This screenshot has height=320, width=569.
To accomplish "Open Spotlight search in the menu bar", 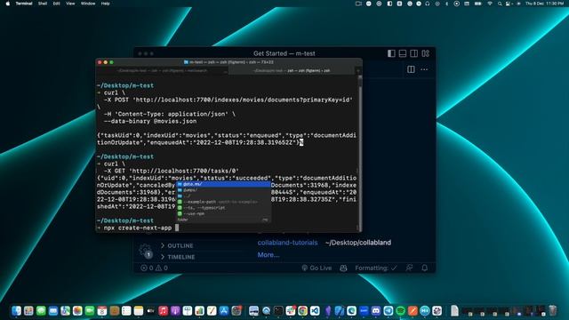I will point(500,4).
